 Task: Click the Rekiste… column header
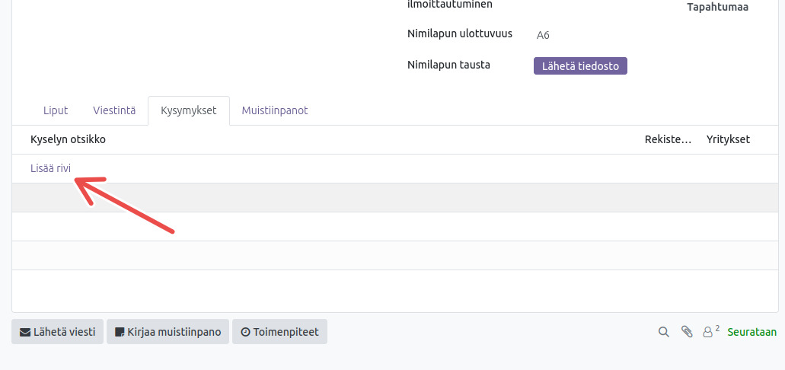pos(668,139)
